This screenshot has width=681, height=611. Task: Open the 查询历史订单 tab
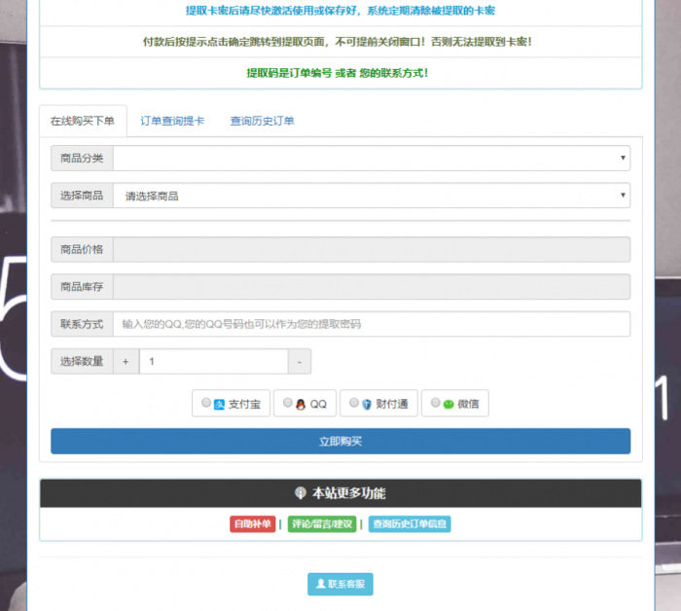(262, 122)
